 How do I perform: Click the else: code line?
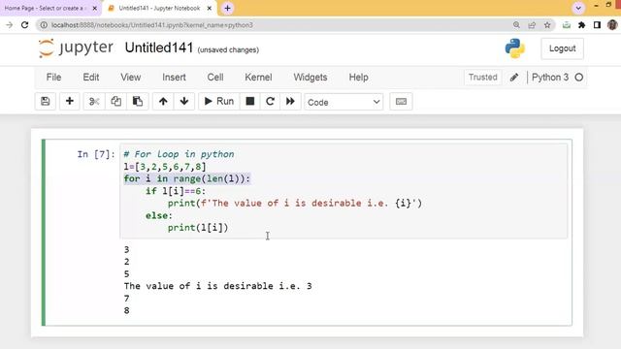point(159,215)
